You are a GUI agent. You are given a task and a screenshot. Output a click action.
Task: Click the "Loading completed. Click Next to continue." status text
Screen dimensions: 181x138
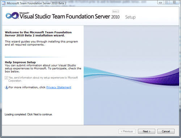[29, 115]
